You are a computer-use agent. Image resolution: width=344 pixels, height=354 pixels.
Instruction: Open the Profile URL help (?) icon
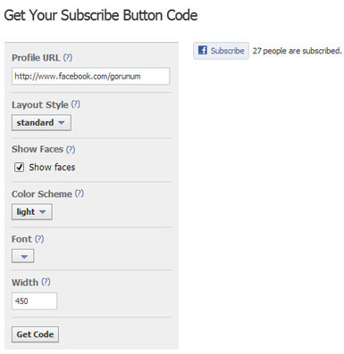68,57
